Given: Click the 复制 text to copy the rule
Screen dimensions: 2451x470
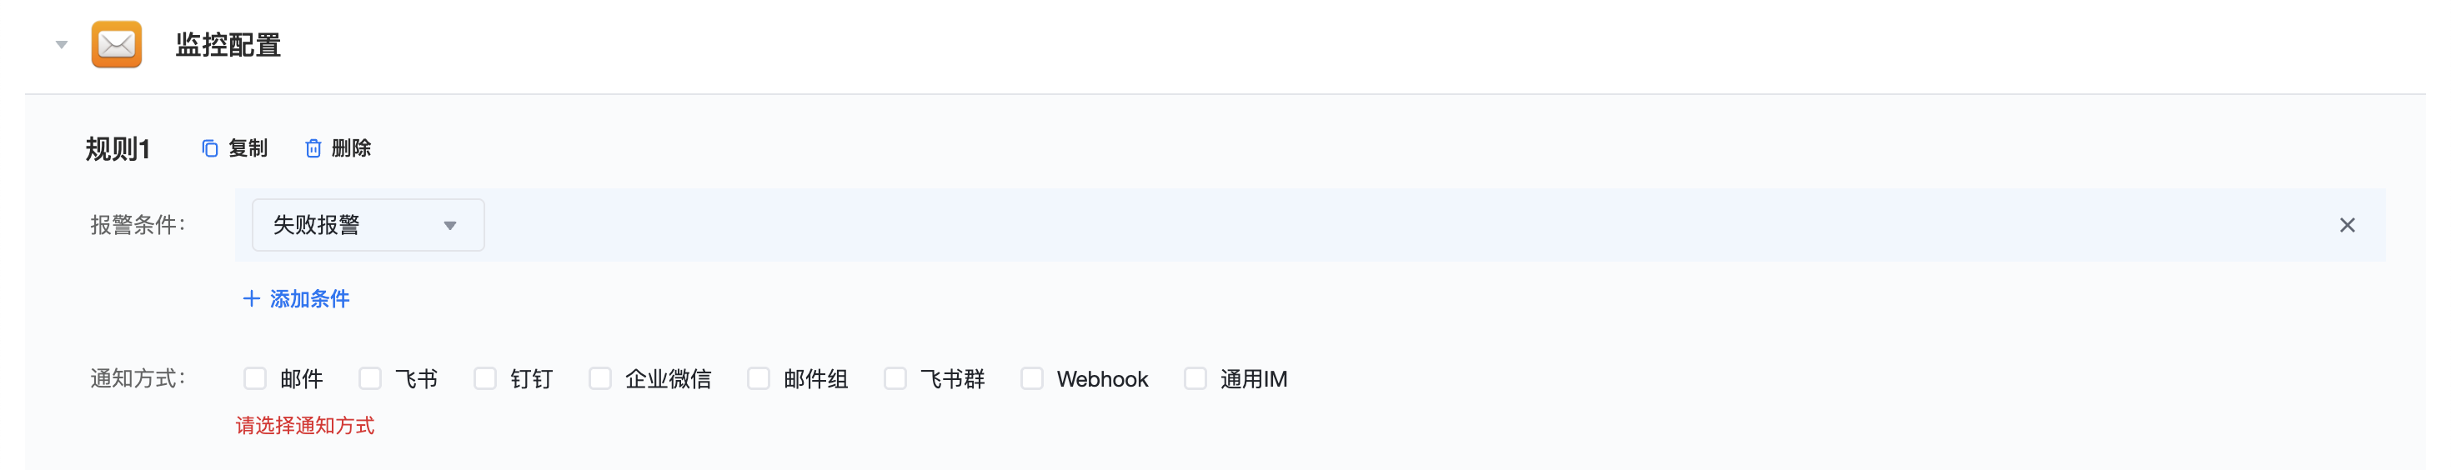Looking at the screenshot, I should click(x=248, y=148).
